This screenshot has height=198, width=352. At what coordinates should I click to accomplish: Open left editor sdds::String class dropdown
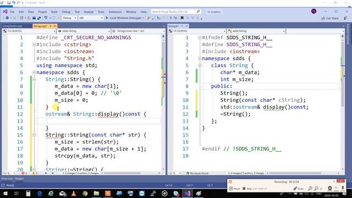[84, 31]
